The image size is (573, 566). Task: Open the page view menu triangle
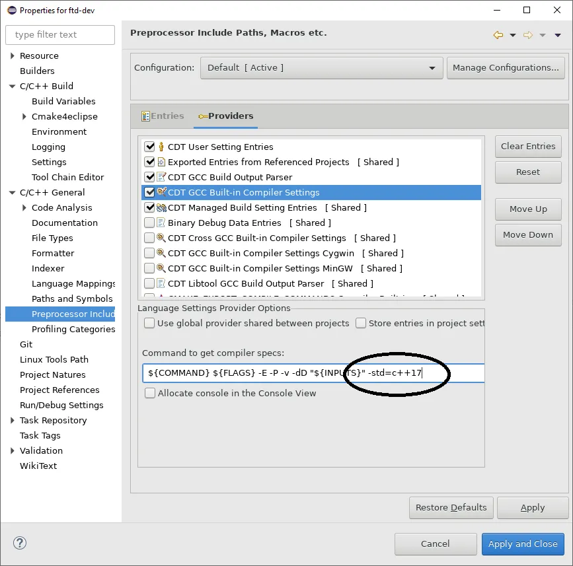pos(558,36)
